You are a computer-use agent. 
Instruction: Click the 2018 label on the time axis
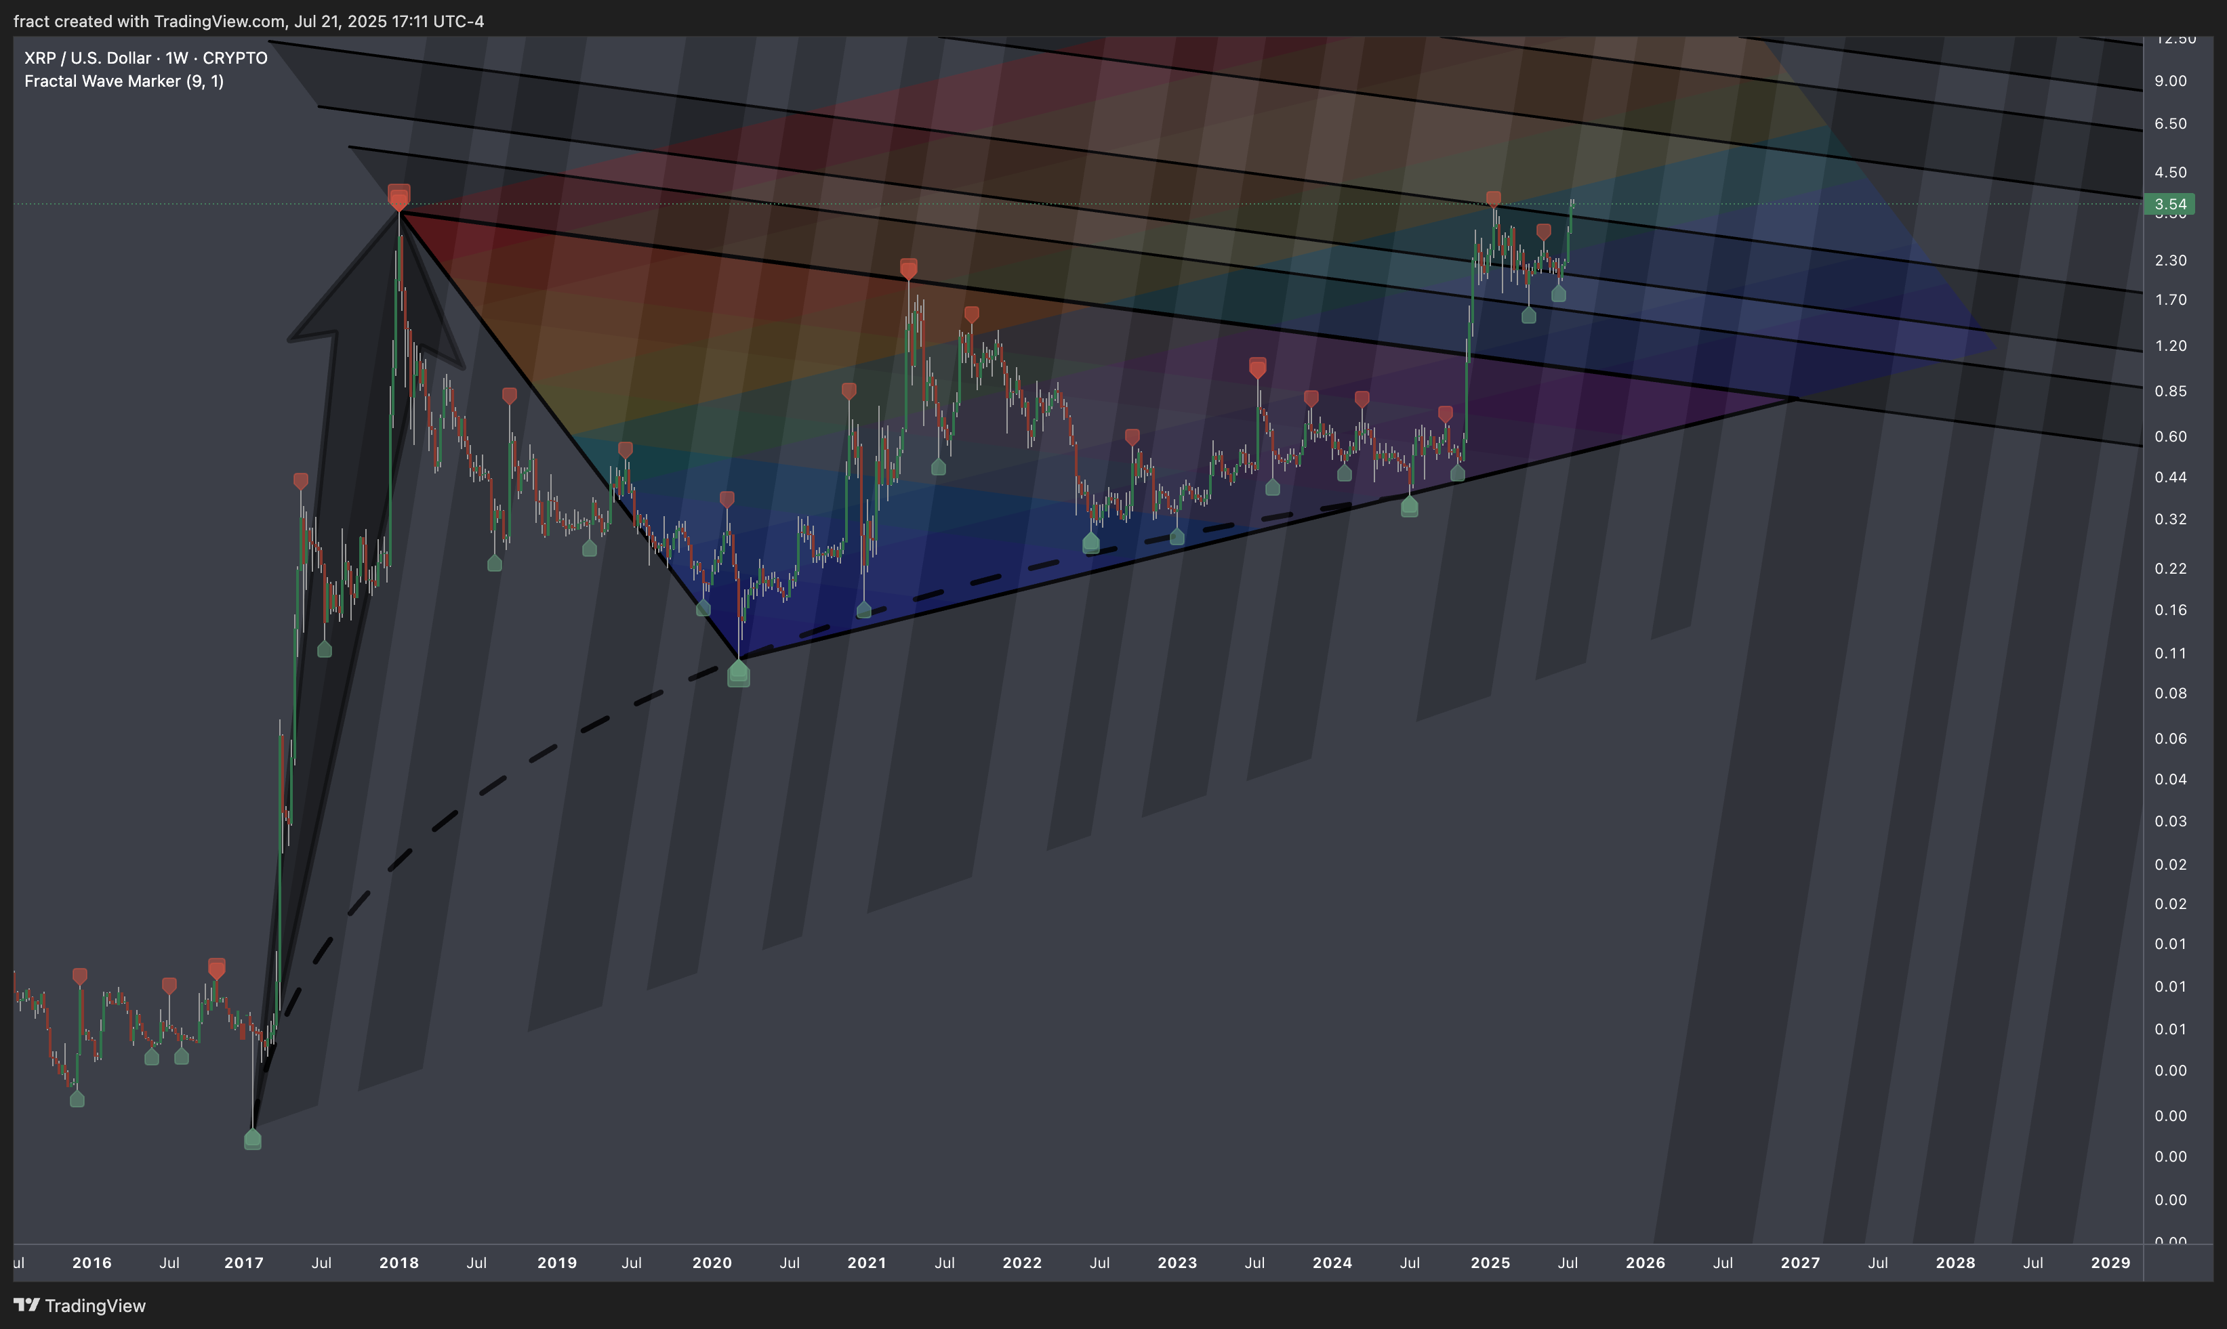399,1263
